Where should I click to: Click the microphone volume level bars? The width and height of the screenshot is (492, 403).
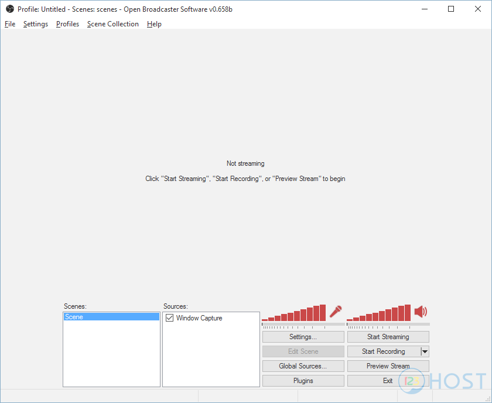coord(293,313)
